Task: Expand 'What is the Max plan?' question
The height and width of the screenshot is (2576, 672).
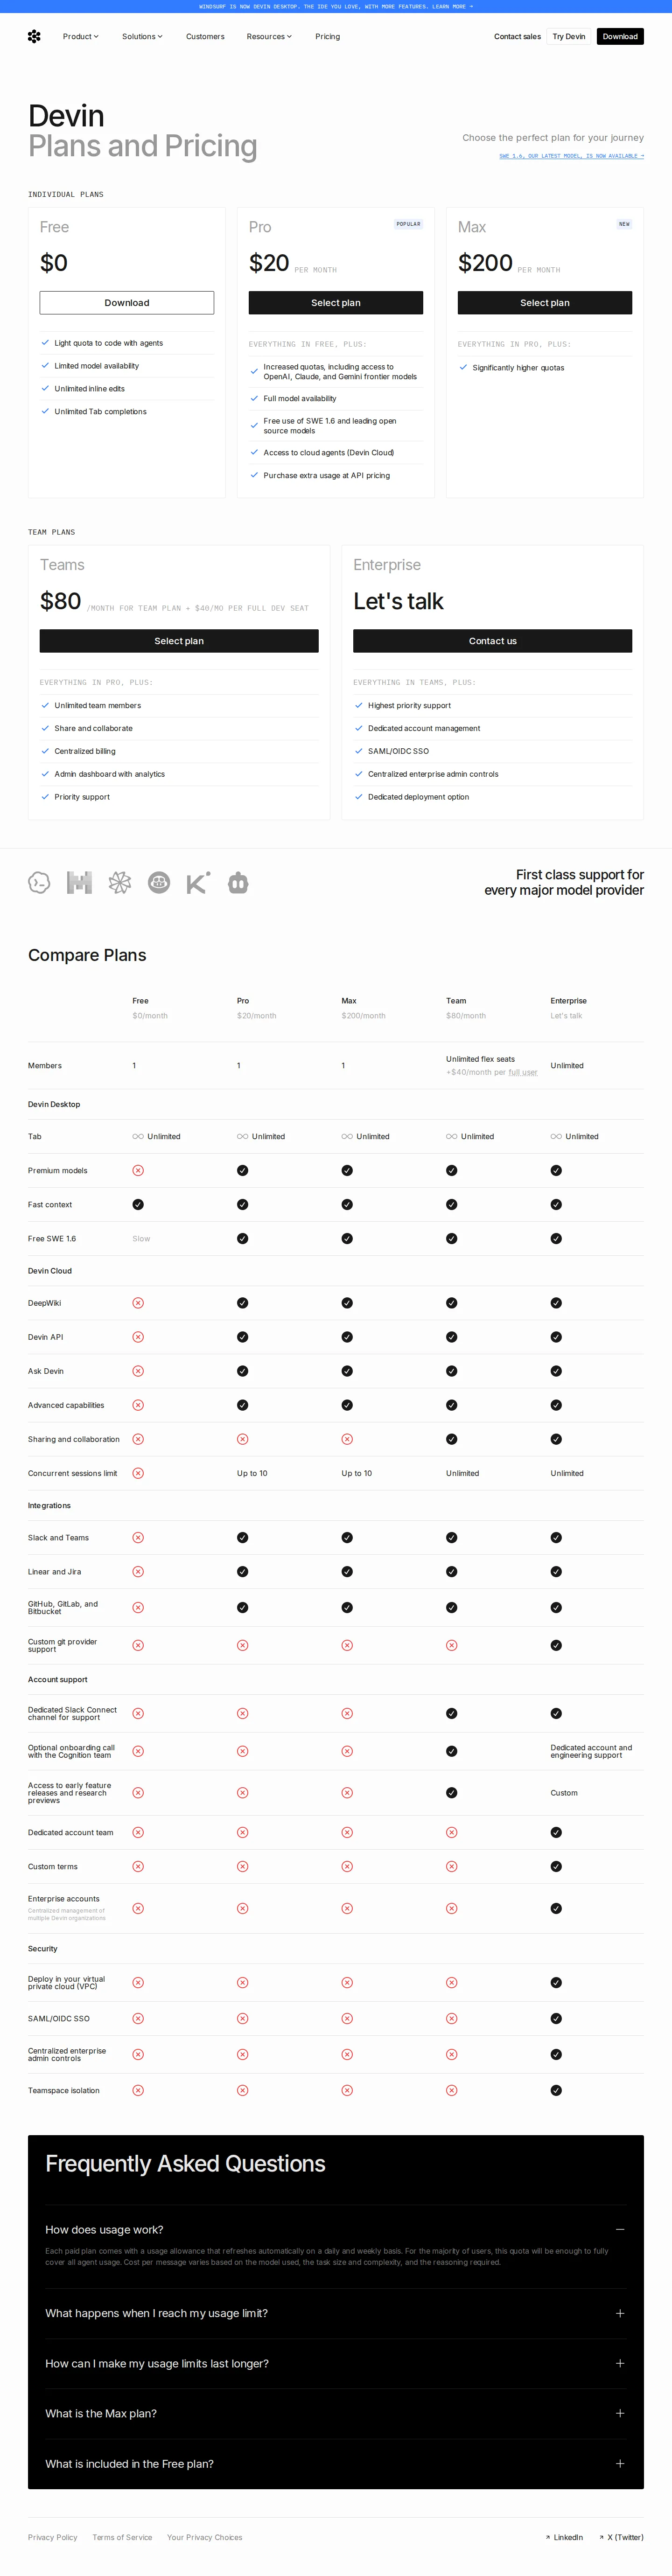Action: (620, 2413)
